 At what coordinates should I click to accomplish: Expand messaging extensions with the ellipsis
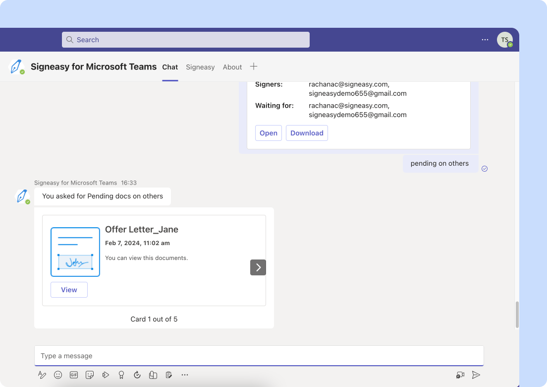point(185,375)
